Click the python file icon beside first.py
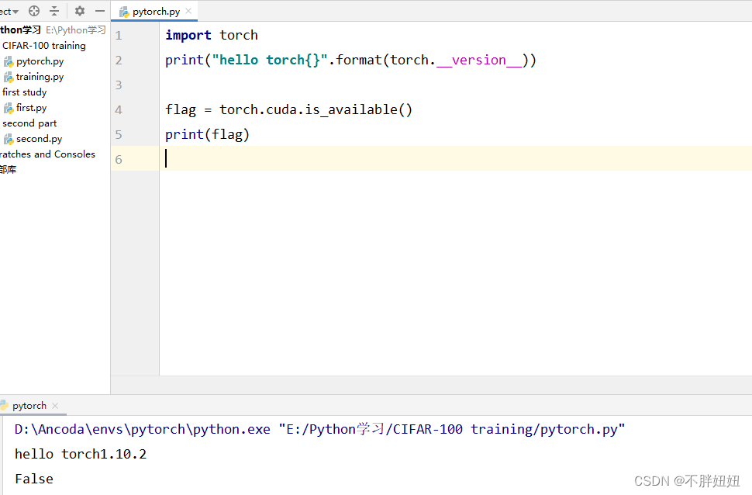 [x=9, y=108]
